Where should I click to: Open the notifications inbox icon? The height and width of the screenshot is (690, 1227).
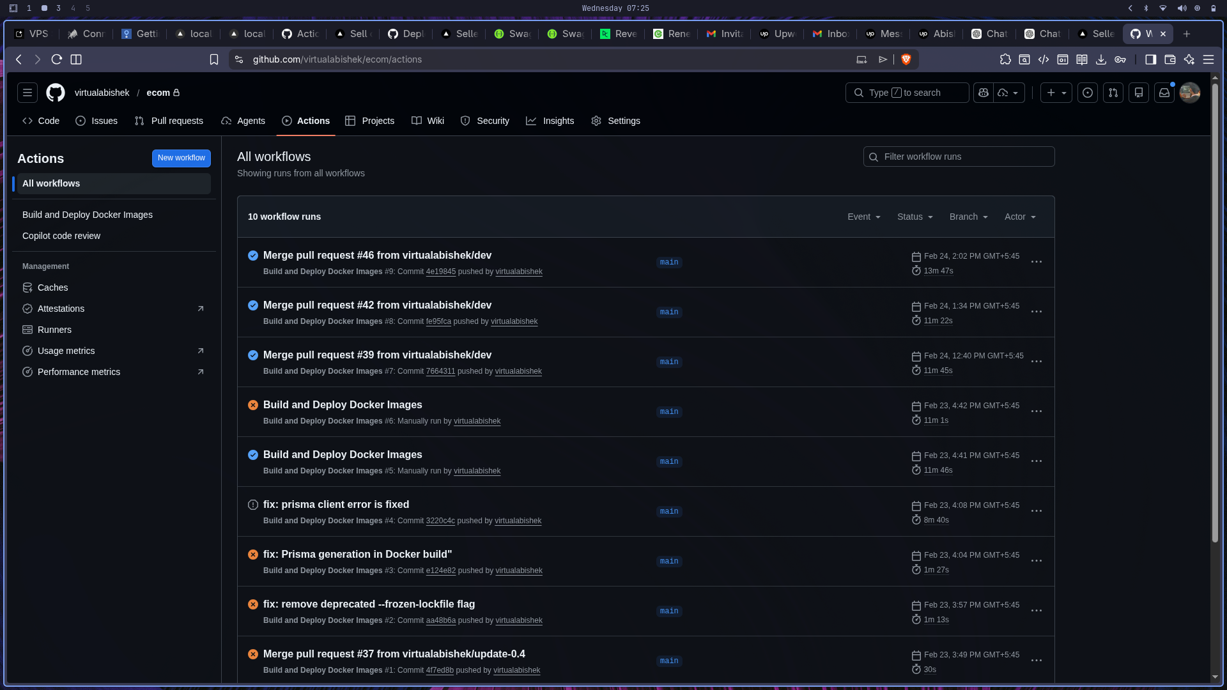pyautogui.click(x=1163, y=93)
